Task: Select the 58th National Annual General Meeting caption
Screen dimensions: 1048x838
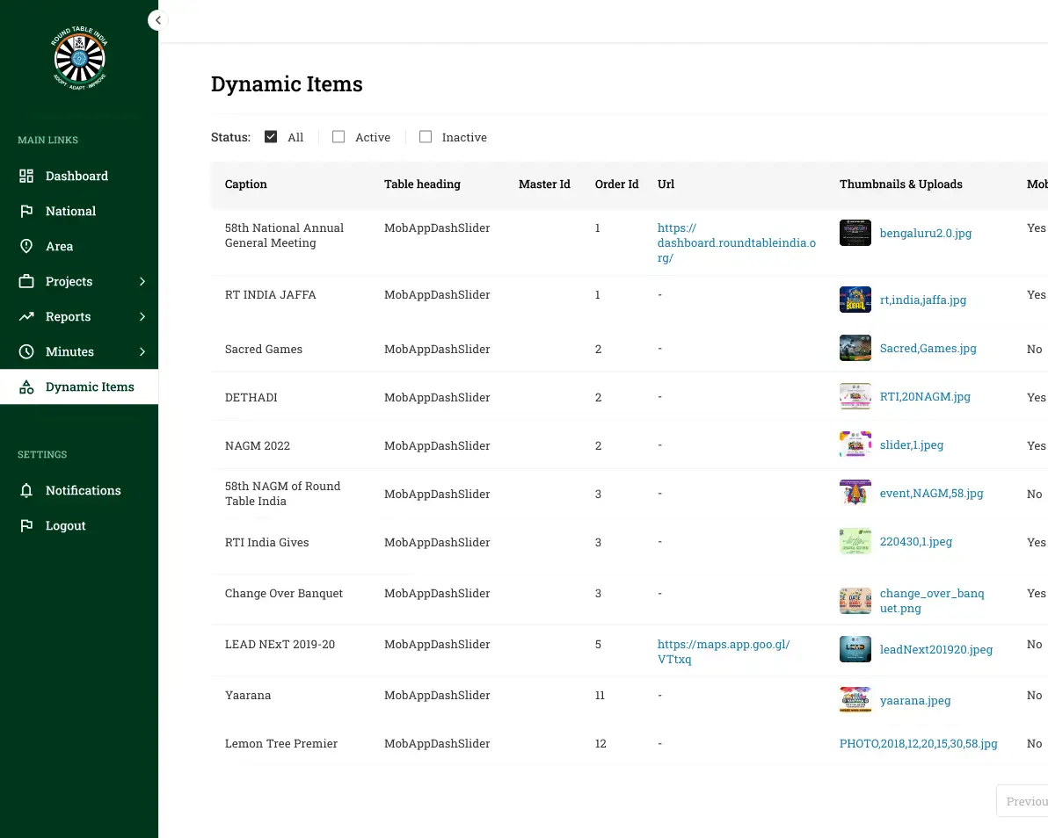Action: (x=284, y=235)
